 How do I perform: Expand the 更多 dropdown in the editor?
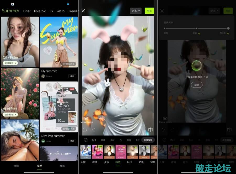pos(136,11)
